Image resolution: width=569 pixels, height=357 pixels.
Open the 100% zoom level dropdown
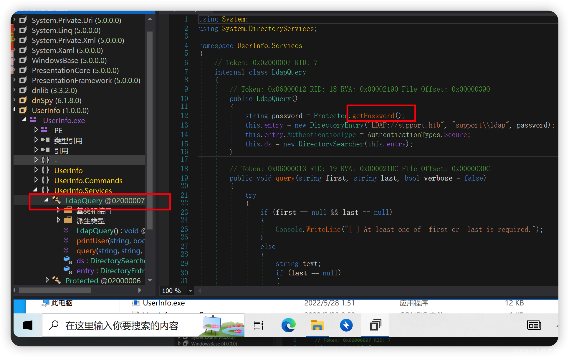click(190, 291)
